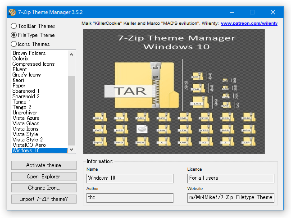Choose Vista Glass in the theme list
The width and height of the screenshot is (291, 218).
[x=26, y=123]
